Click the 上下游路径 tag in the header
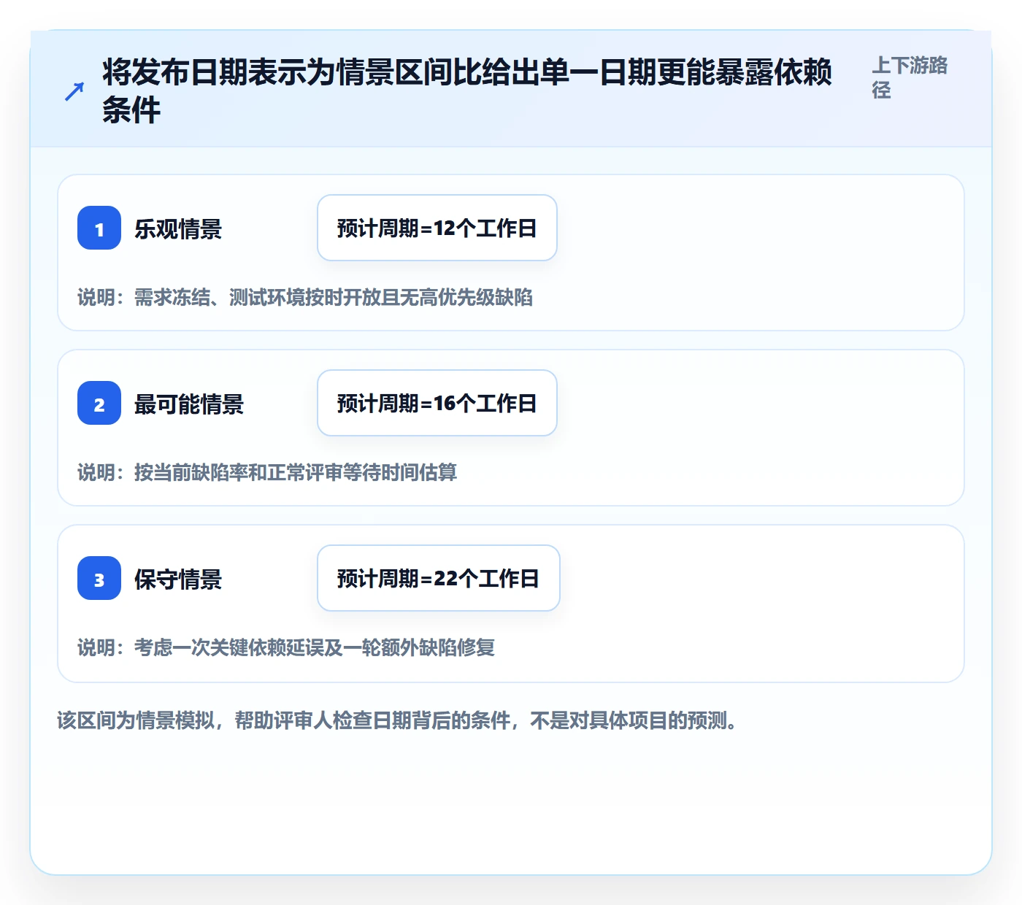Image resolution: width=1022 pixels, height=905 pixels. click(910, 77)
